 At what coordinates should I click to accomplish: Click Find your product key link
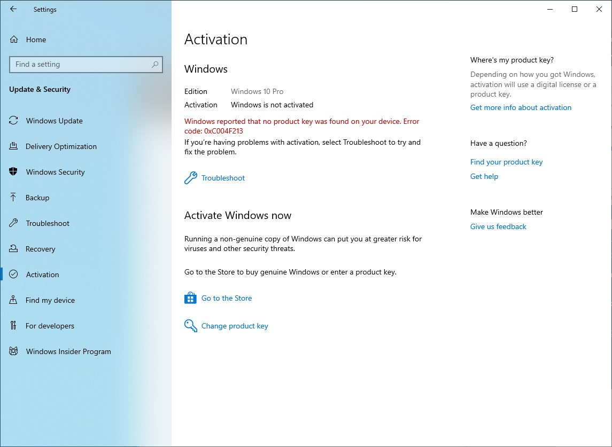(506, 162)
